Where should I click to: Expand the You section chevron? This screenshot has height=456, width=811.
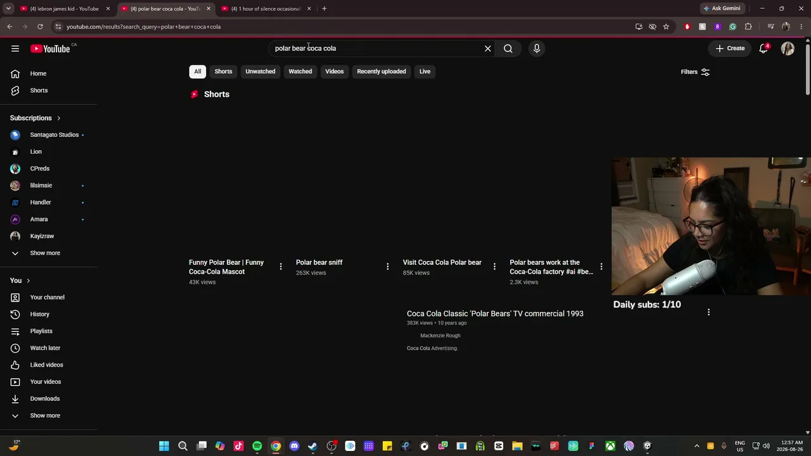pos(28,281)
